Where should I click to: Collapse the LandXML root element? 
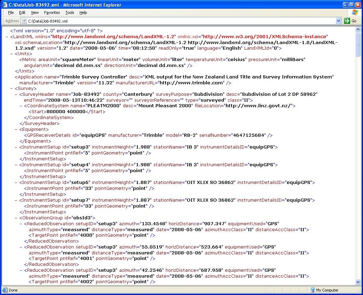(x=6, y=36)
